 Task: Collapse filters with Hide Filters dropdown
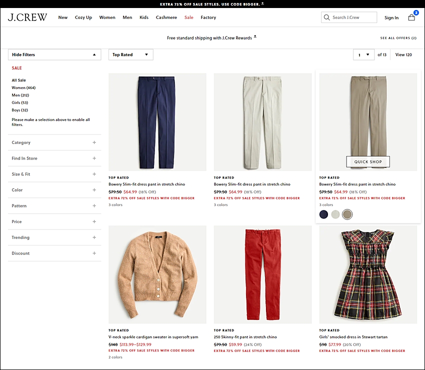coord(54,54)
